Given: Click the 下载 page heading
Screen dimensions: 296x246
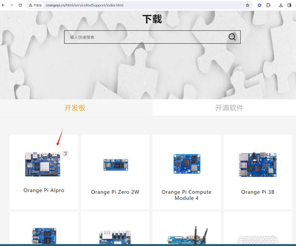Looking at the screenshot, I should (x=152, y=19).
